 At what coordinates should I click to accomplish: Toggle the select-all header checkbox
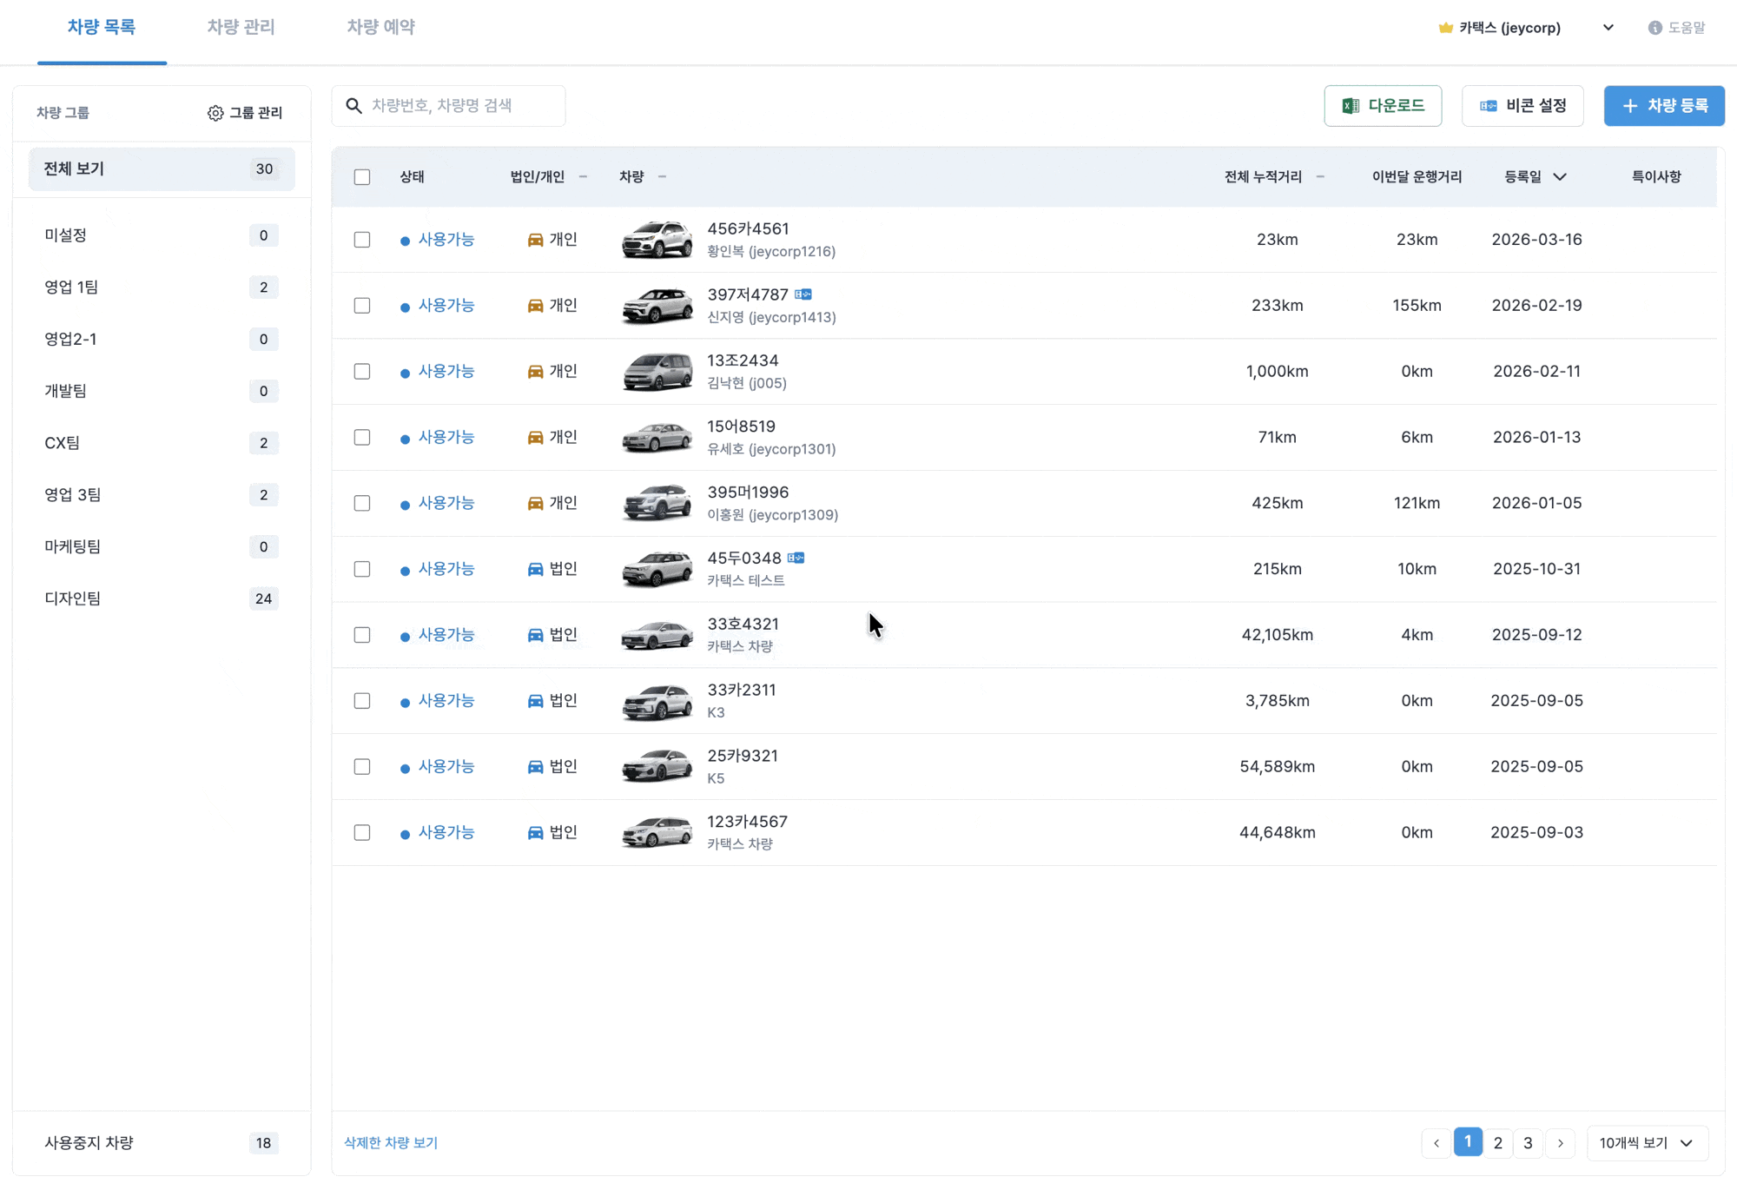(362, 177)
